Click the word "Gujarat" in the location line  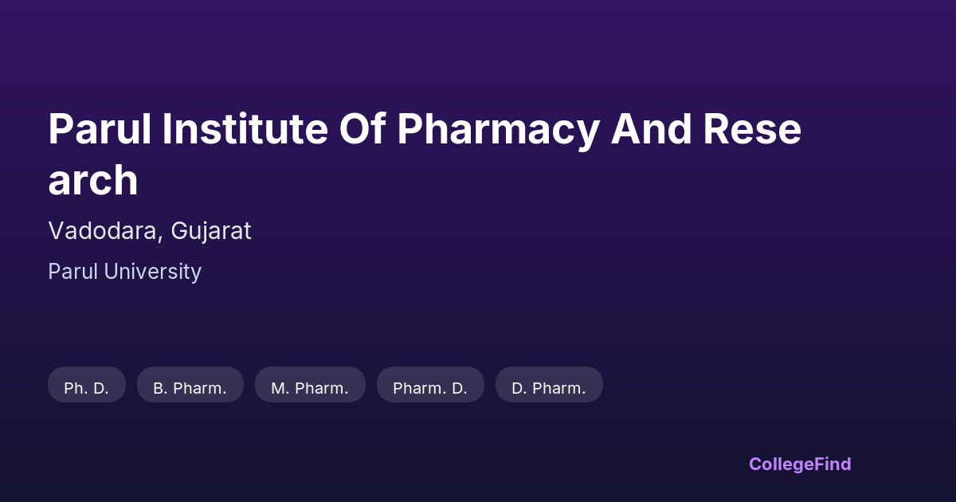pos(211,231)
